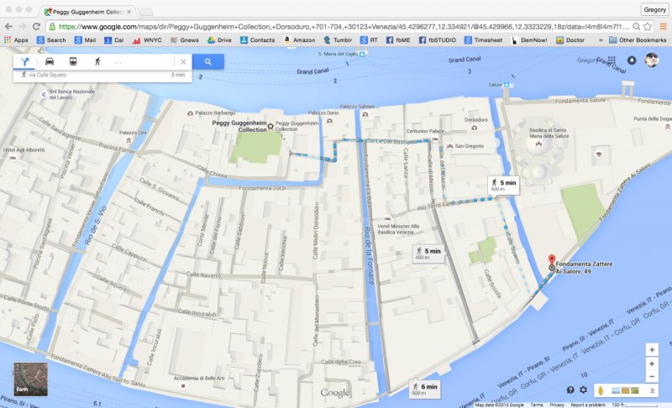Open the Gnews bookmark
The width and height of the screenshot is (672, 408).
[185, 39]
